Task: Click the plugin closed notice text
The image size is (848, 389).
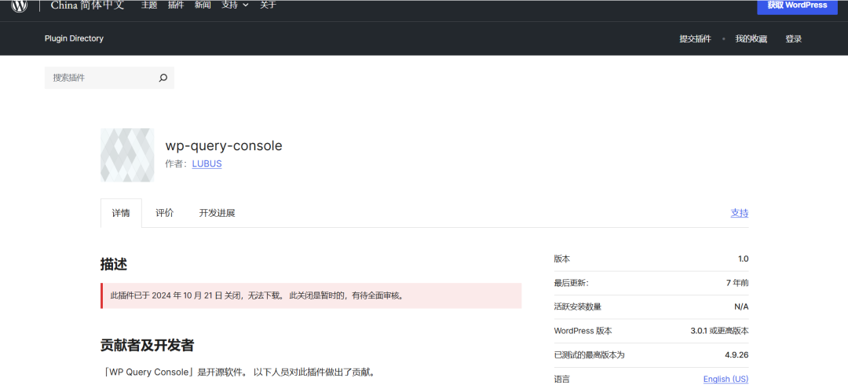Action: pos(258,295)
